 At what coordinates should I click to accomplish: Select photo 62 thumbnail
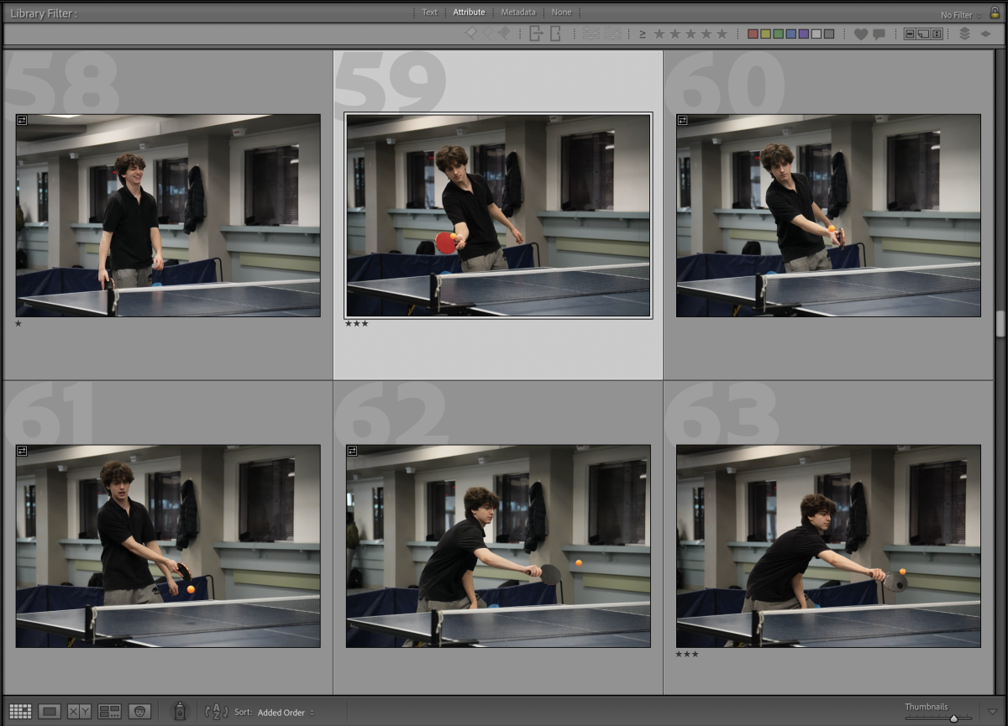click(x=498, y=546)
